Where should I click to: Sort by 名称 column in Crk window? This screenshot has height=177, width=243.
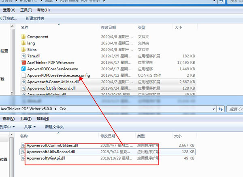24,136
